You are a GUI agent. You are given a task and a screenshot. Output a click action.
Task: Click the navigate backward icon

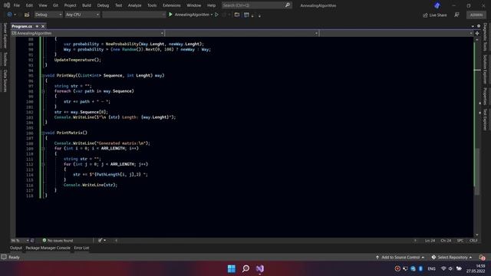tap(9, 15)
